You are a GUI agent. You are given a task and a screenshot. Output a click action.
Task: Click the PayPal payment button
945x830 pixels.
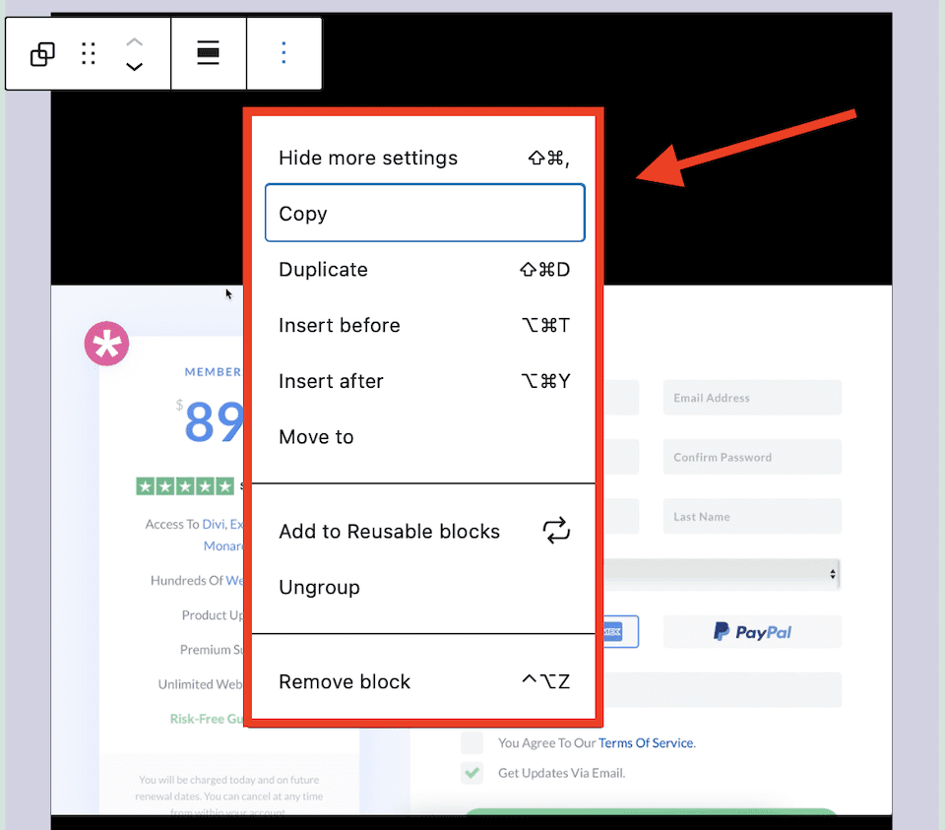(x=752, y=632)
